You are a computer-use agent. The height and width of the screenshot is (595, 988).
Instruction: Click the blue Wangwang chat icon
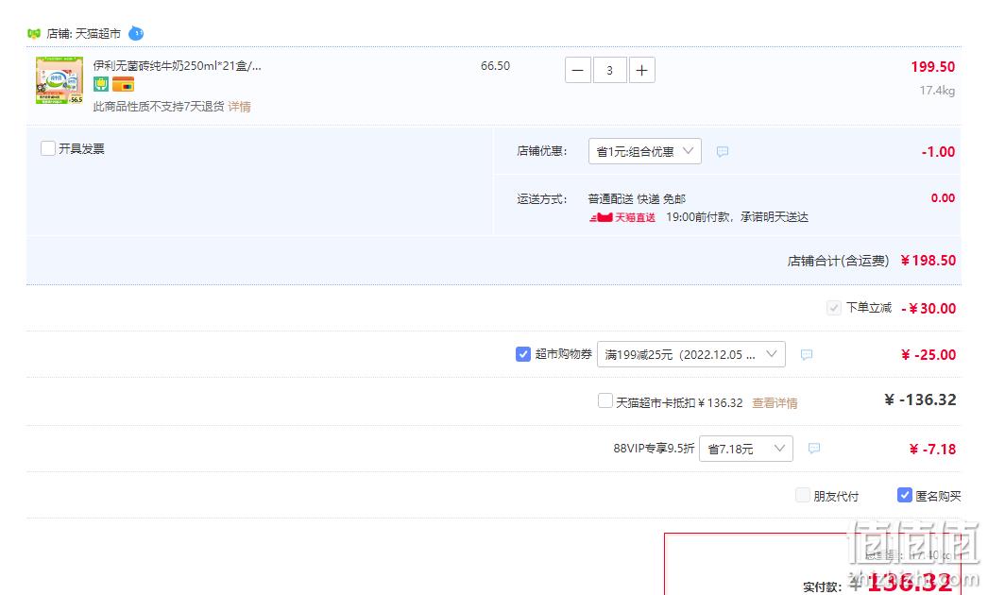pos(136,33)
